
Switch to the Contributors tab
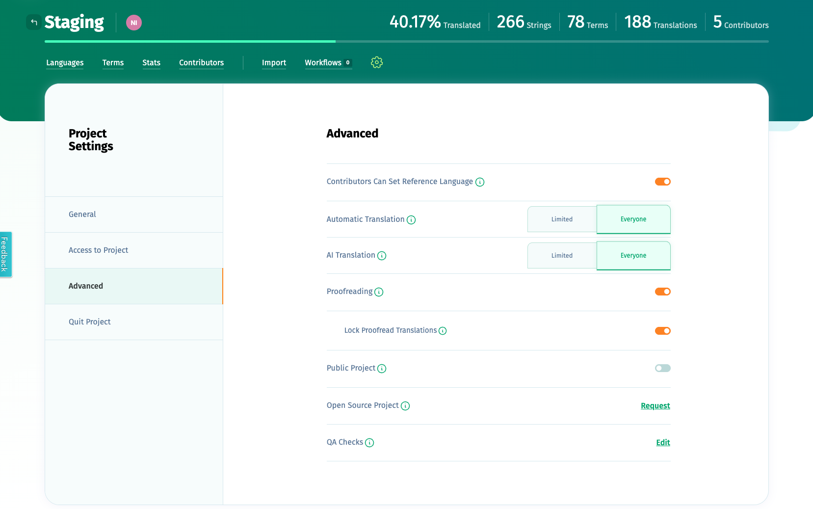[x=201, y=63]
